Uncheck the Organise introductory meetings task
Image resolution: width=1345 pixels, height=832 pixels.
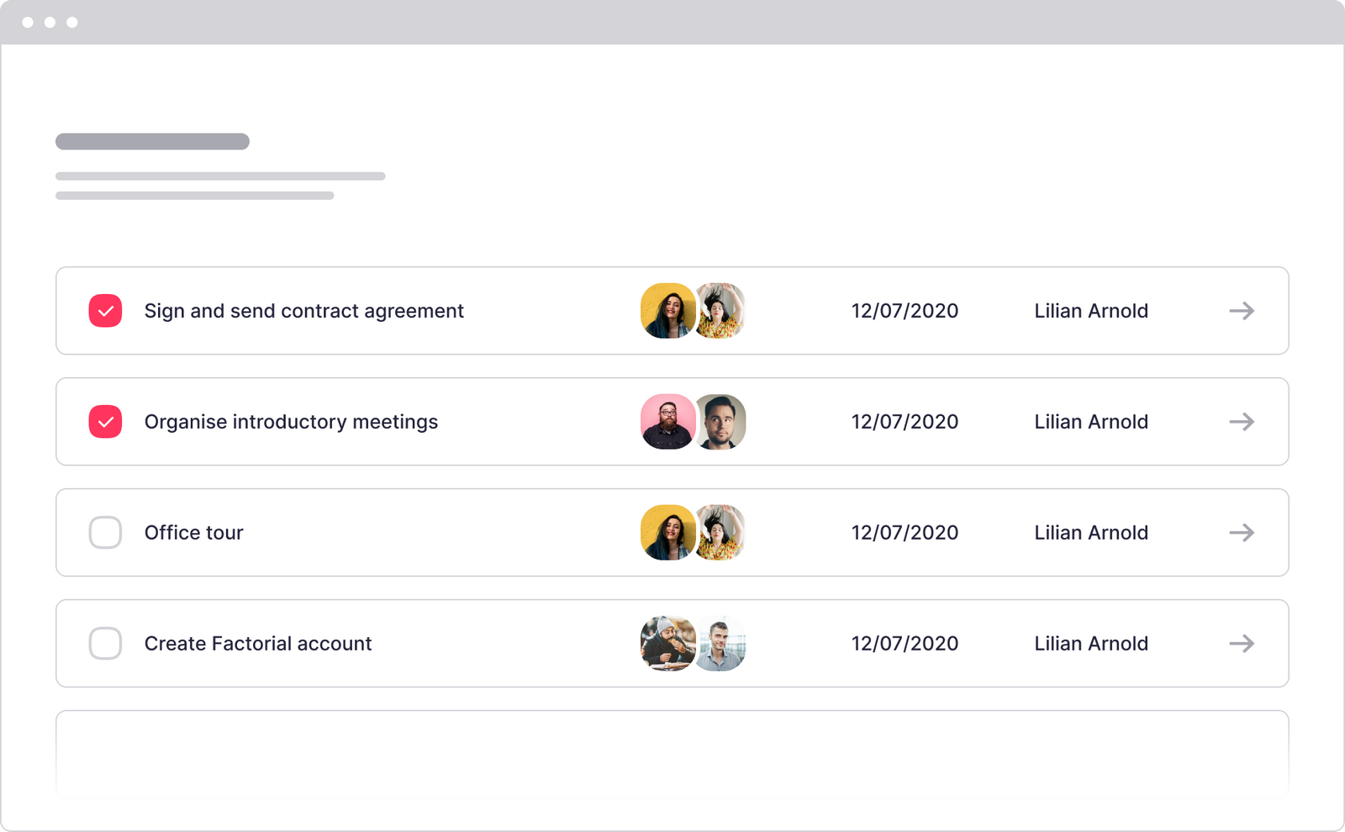click(x=105, y=421)
